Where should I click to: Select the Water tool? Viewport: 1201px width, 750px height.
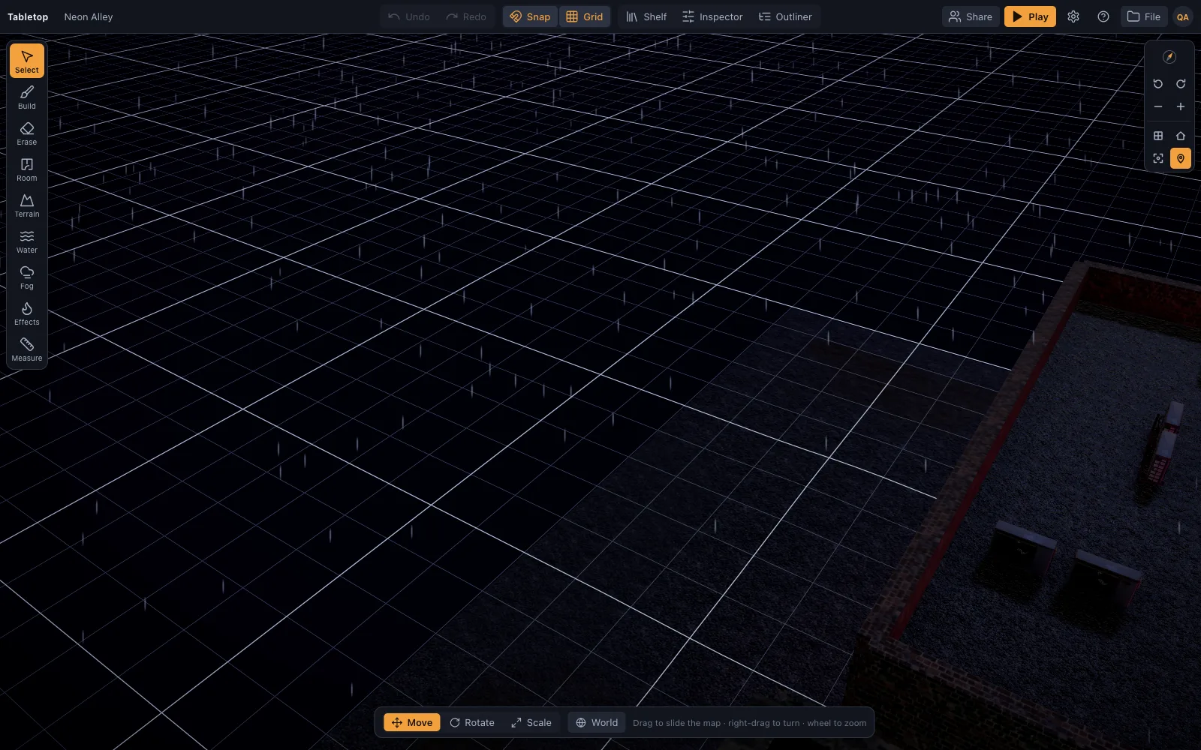tap(27, 241)
